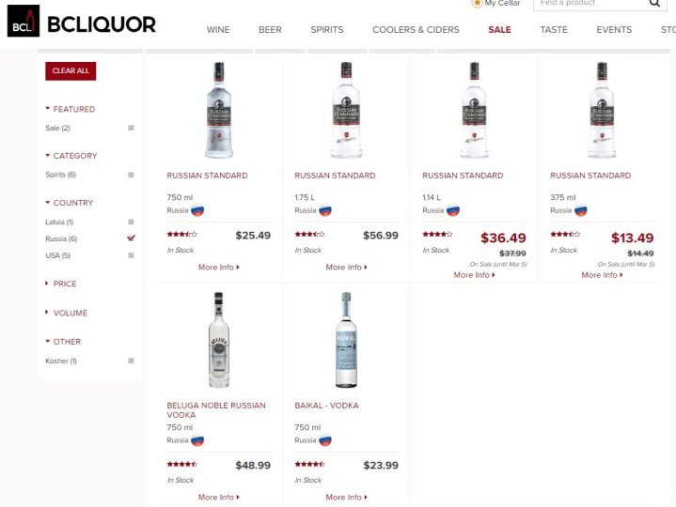Open the Baikal Vodka bottle image
676x507 pixels.
[x=346, y=340]
